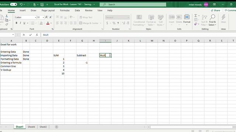The height and width of the screenshot is (132, 236).
Task: Confirm entry with formula bar checkmark
Action: click(x=31, y=35)
